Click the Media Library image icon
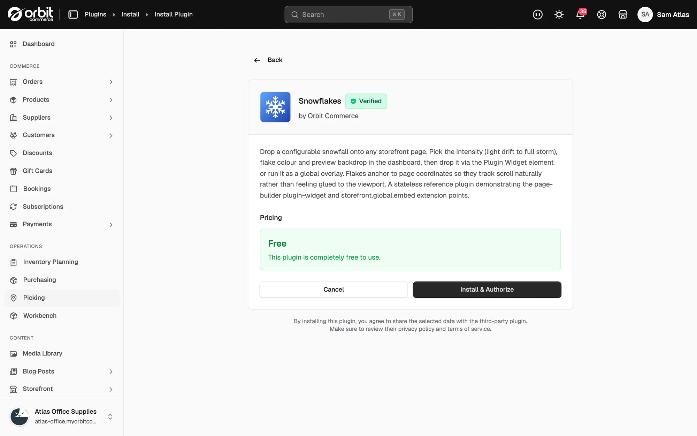The image size is (697, 436). (x=13, y=354)
